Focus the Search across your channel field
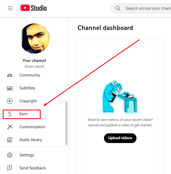171x174 pixels. tap(141, 8)
